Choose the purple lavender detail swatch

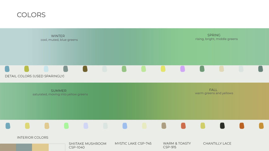(x=183, y=69)
